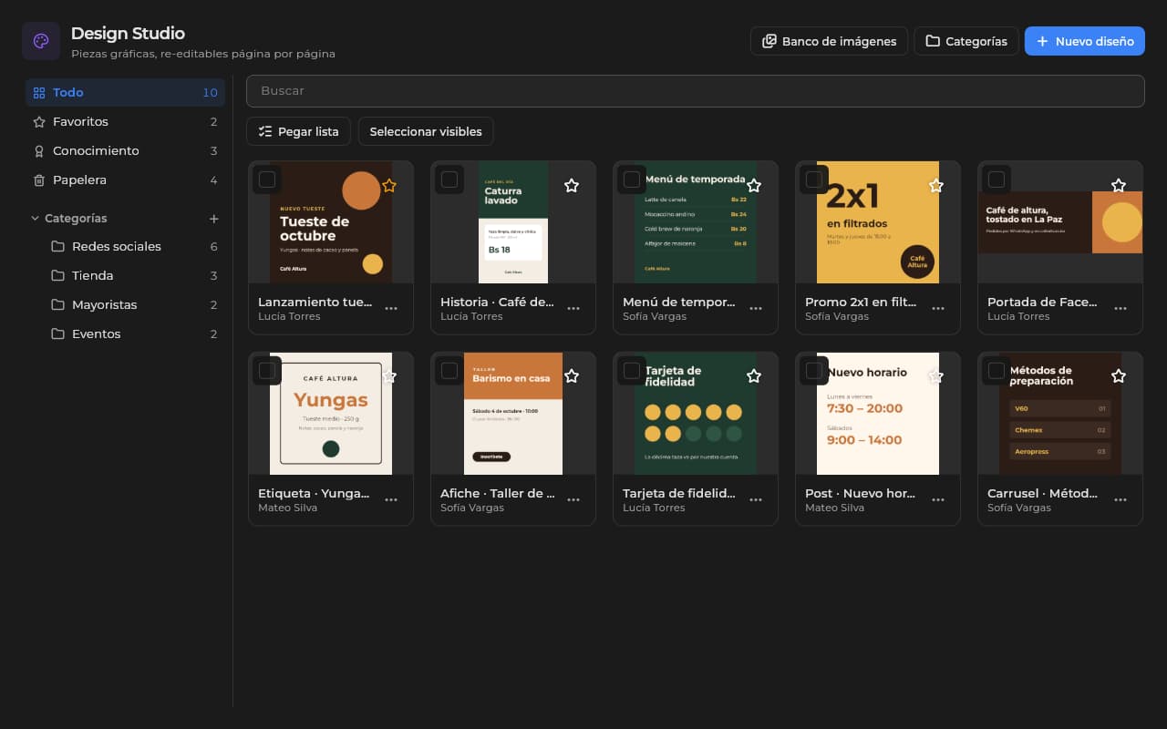
Task: Open more options for Historia Café card
Action: [573, 309]
